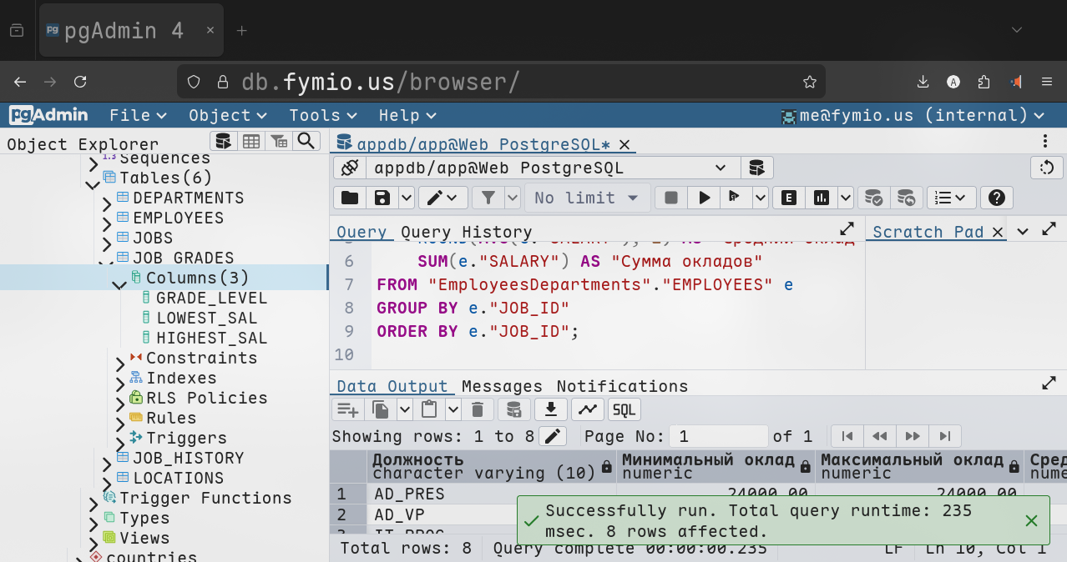Click the SQL button in results toolbar
The height and width of the screenshot is (562, 1067).
[x=624, y=409]
